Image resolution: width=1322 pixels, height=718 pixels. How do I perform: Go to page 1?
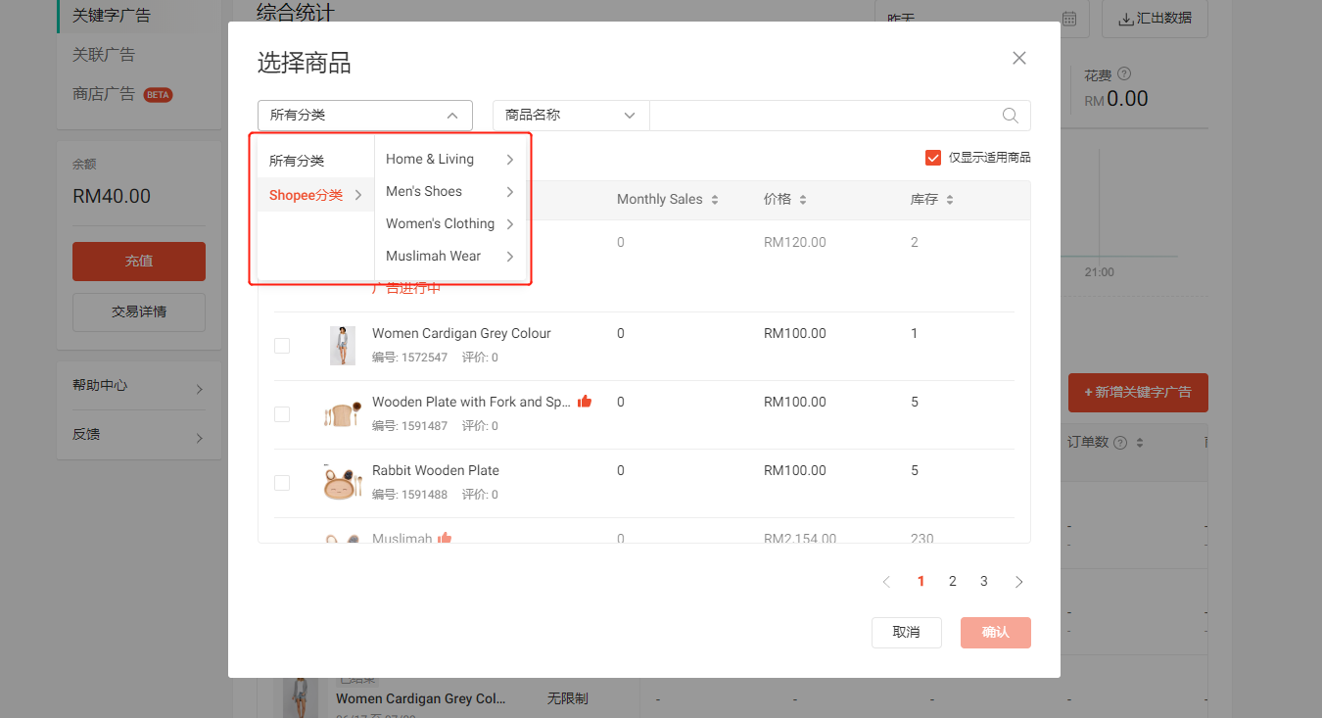point(921,582)
